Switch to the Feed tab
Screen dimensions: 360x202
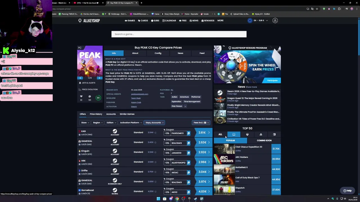click(x=202, y=53)
